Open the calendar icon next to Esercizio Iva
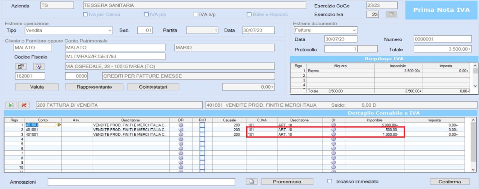The image size is (479, 189). pyautogui.click(x=392, y=15)
